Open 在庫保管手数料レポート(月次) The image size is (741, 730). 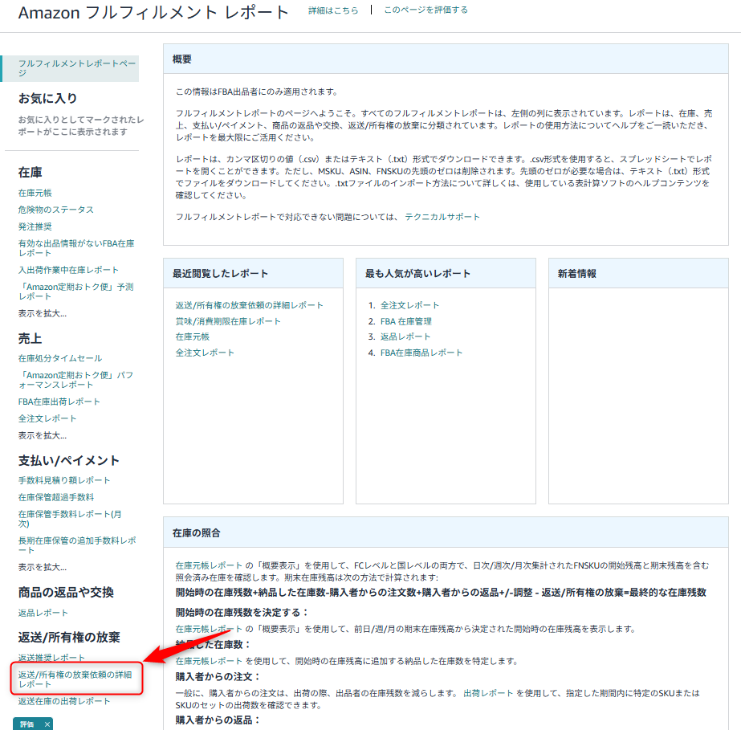click(70, 519)
